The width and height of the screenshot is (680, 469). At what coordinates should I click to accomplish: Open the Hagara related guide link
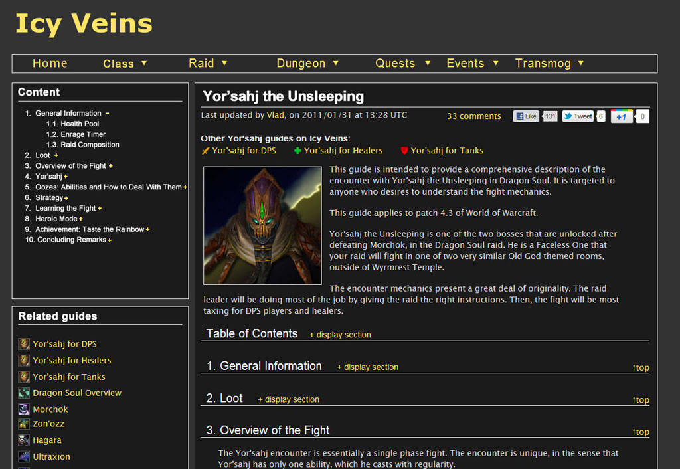coord(47,440)
